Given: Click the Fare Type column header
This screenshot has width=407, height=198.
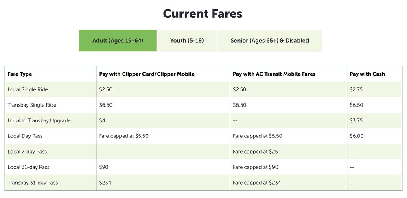Looking at the screenshot, I should click(x=20, y=74).
